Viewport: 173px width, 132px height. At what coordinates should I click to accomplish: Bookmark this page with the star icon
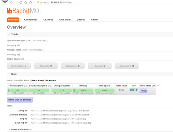(31, 2)
